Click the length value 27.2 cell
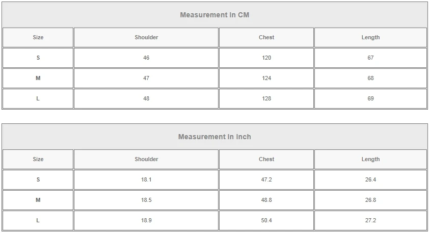Viewport: 430px width, 233px height. (370, 220)
